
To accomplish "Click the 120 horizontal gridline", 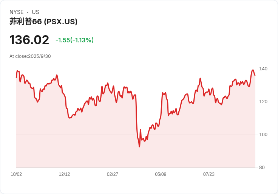I will 136,102.
